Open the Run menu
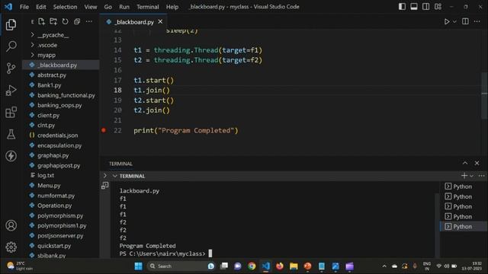This screenshot has width=488, height=274. click(124, 7)
